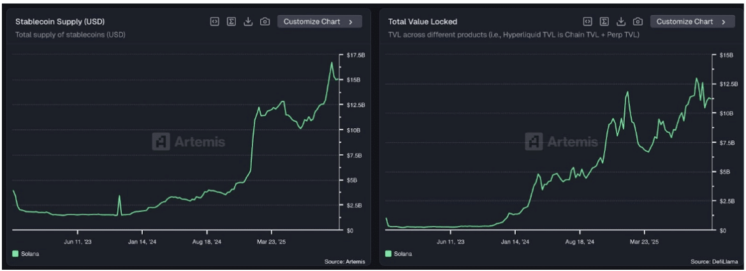
Task: Click sigma formula icon on Total Value Locked chart
Action: 604,22
